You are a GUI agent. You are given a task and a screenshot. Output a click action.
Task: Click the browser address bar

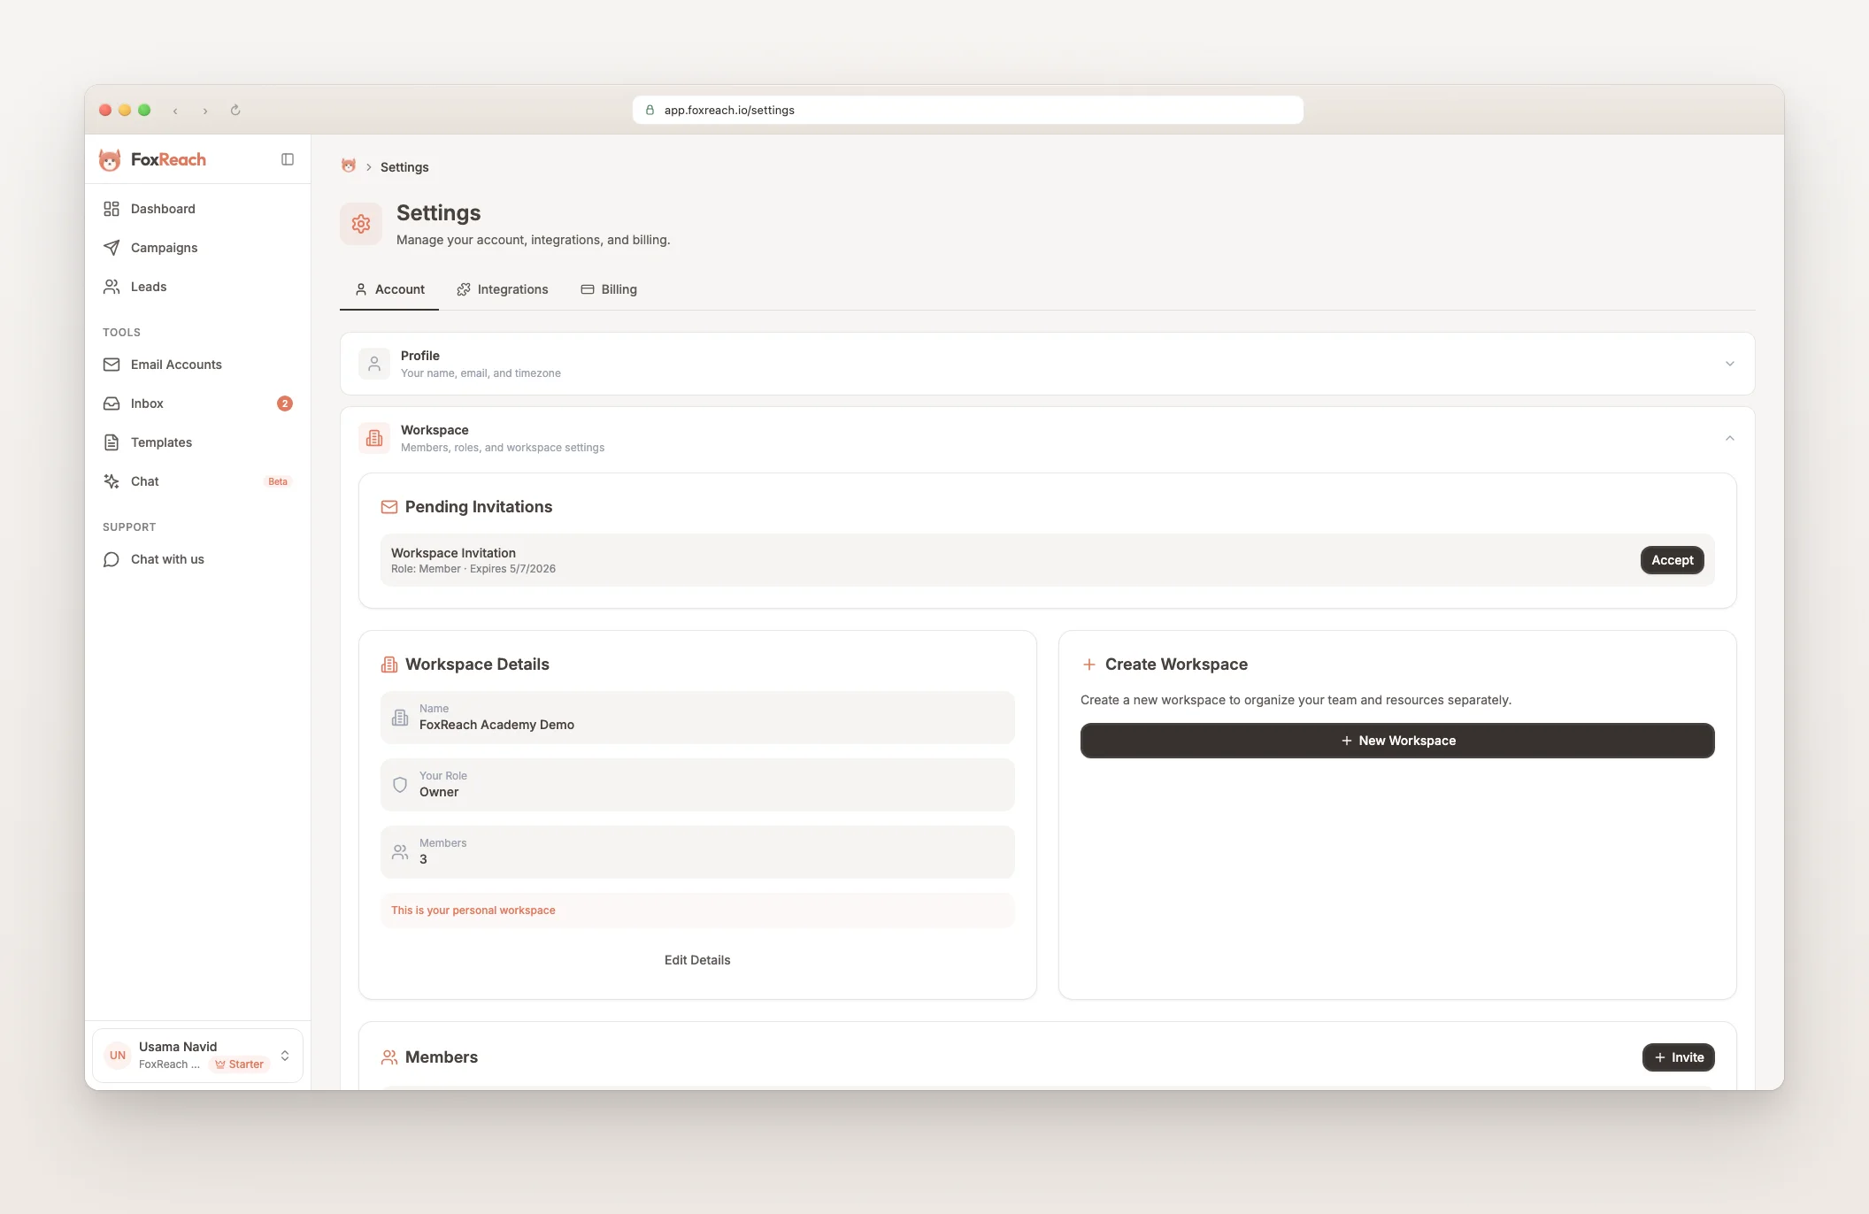tap(967, 111)
